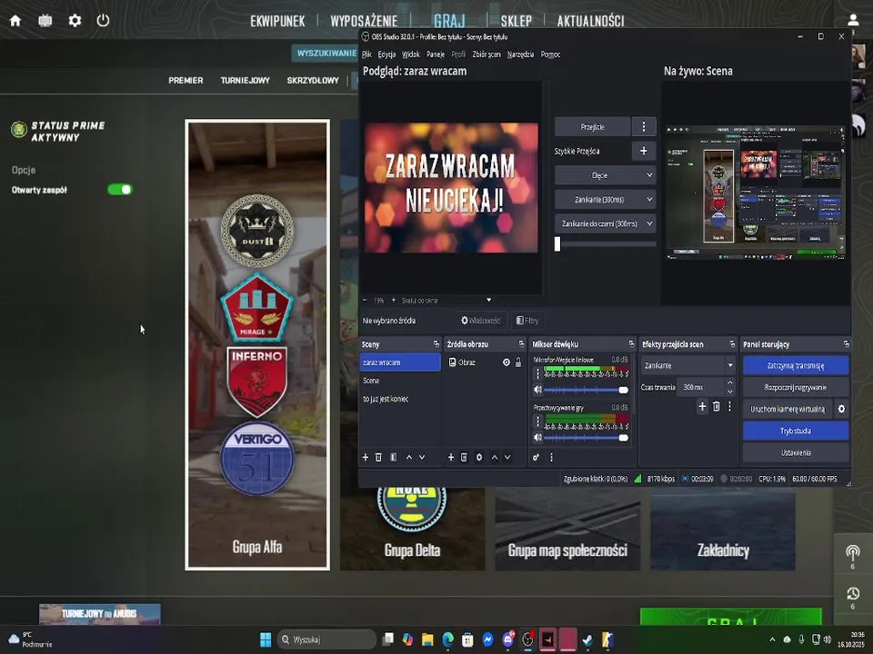Open virtual camera settings gear icon
Image resolution: width=873 pixels, height=654 pixels.
(x=841, y=409)
